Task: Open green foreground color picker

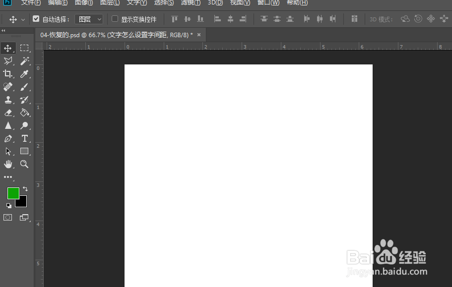Action: (x=13, y=193)
